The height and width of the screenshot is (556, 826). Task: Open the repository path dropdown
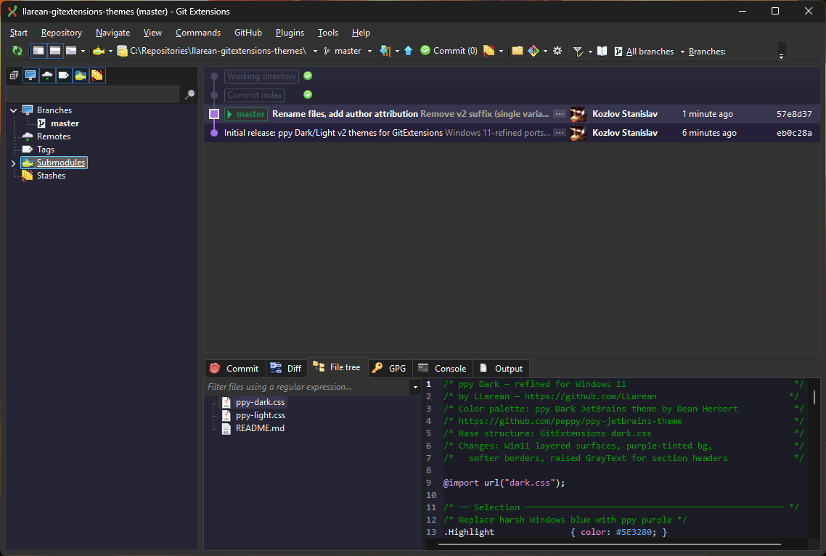coord(315,51)
